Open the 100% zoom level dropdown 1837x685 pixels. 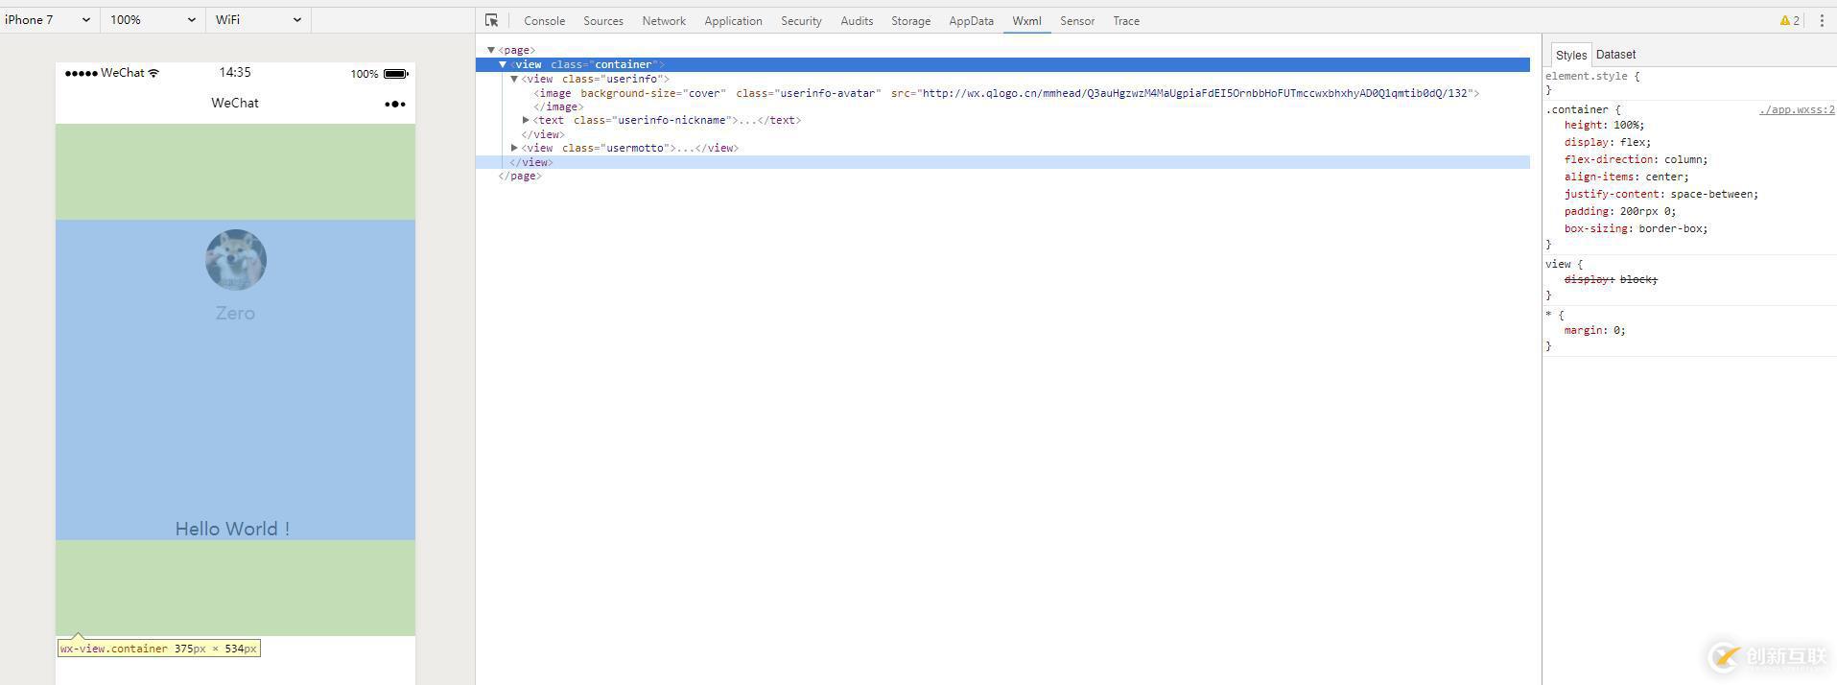153,19
